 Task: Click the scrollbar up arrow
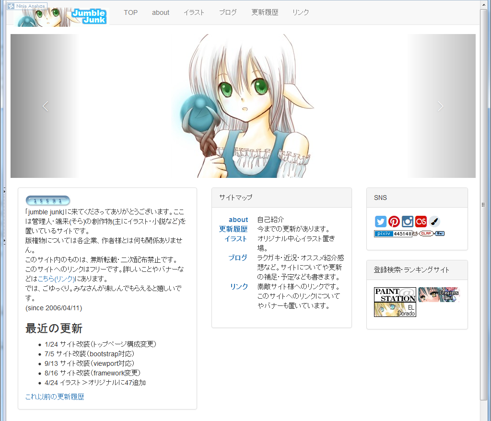(x=483, y=4)
